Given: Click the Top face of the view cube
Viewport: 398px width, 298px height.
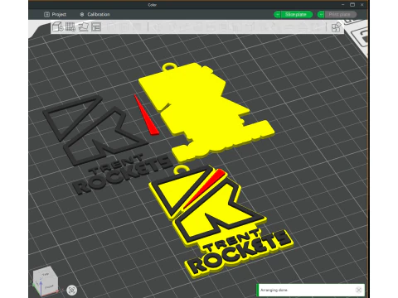Looking at the screenshot, I should click(x=46, y=274).
